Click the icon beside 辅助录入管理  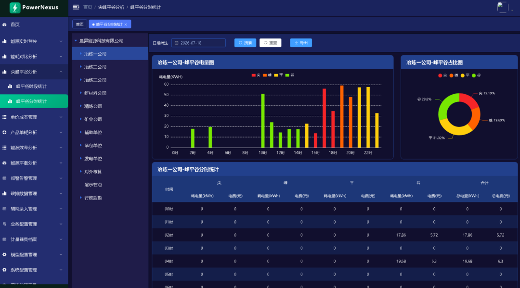[5, 209]
